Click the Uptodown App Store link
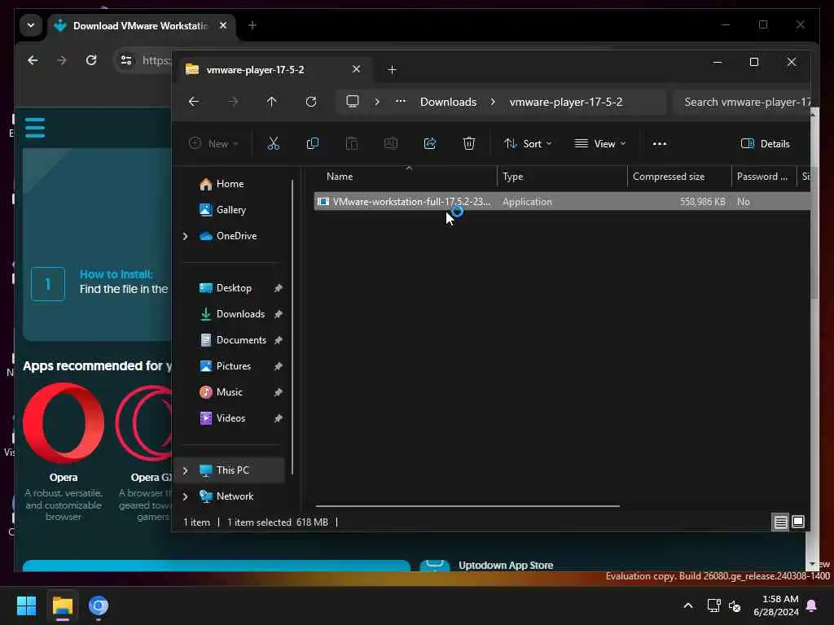 [x=506, y=566]
